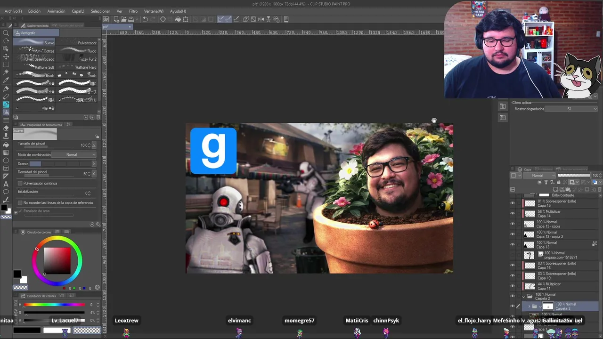Click the Flip horizontal icon in toolbar
The height and width of the screenshot is (339, 603).
tap(261, 19)
